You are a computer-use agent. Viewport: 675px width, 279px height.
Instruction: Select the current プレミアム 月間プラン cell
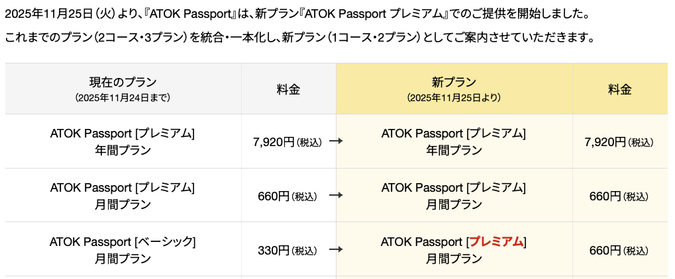tap(123, 196)
